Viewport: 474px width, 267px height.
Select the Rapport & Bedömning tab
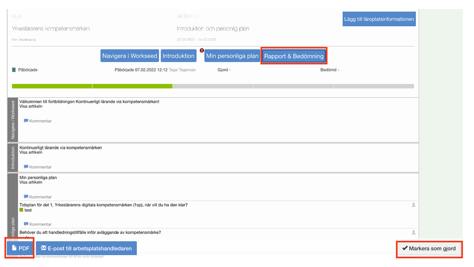pos(294,56)
